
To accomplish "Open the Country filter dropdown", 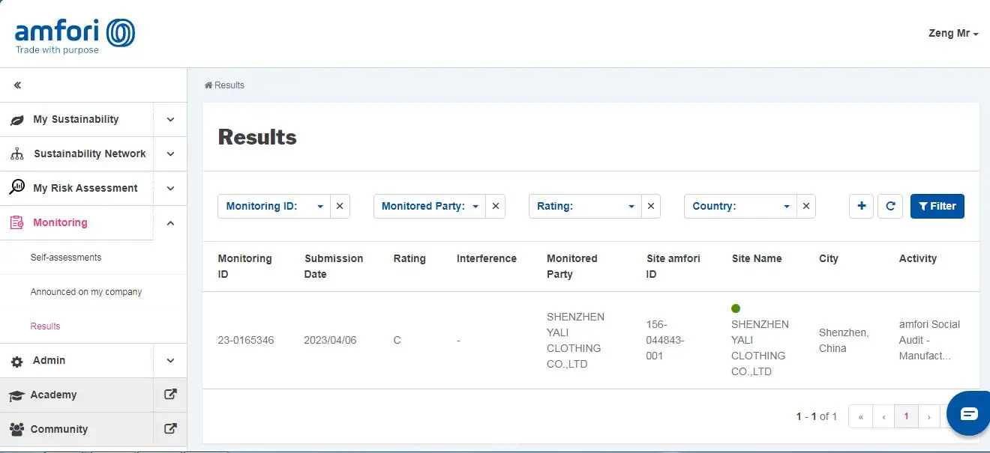I will coord(740,206).
